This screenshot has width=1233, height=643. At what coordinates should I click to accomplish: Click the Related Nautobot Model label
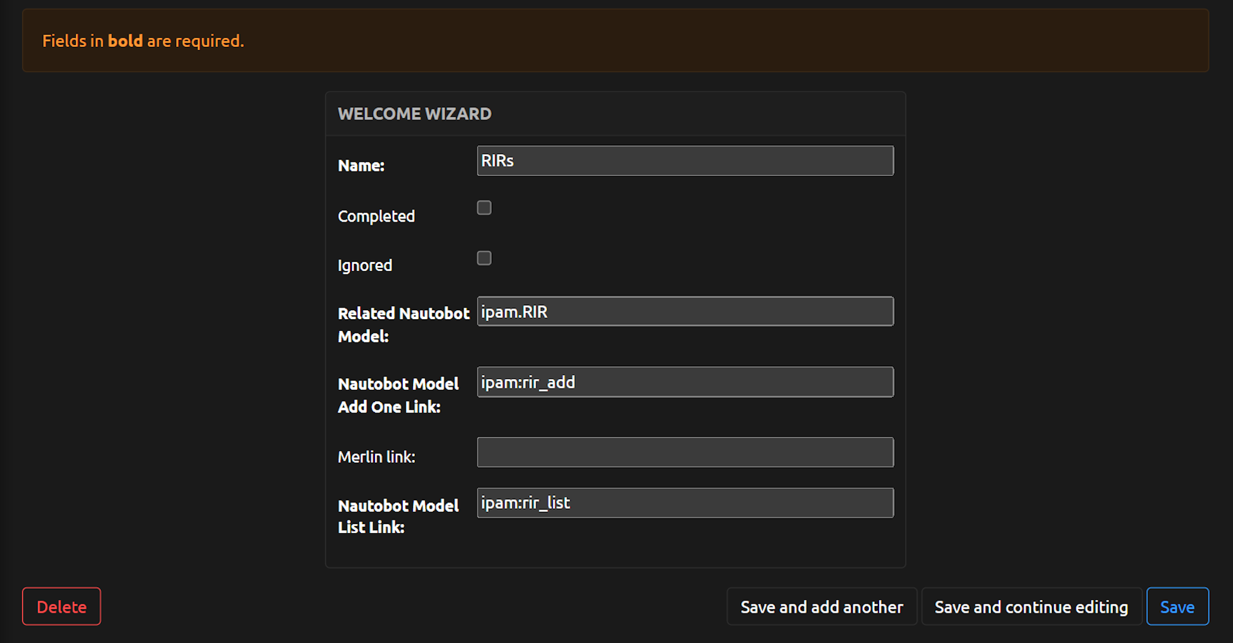pos(403,324)
